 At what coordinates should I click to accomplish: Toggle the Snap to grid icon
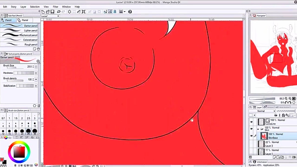[115, 12]
